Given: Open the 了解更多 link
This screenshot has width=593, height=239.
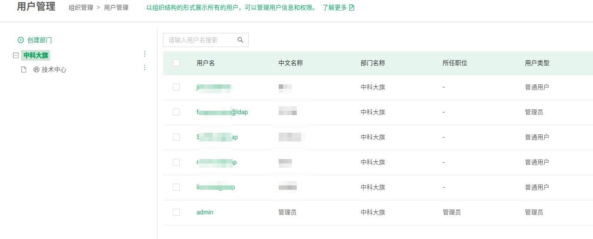Looking at the screenshot, I should click(x=334, y=7).
